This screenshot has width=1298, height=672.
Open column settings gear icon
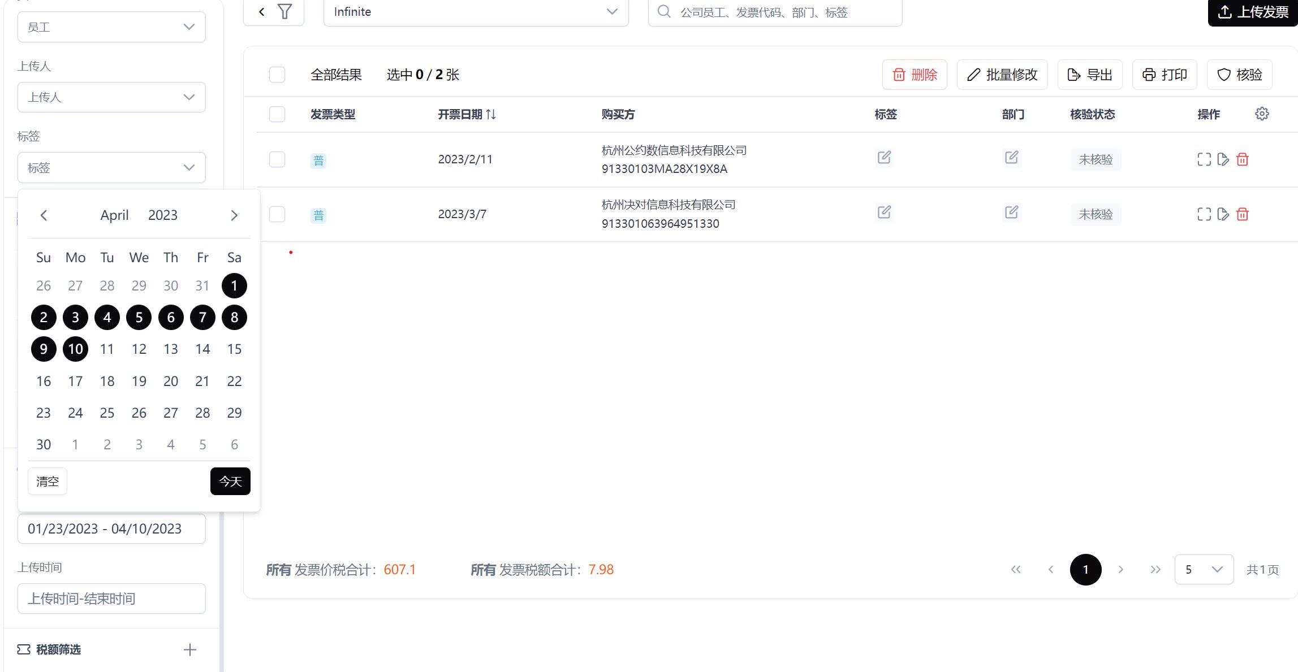tap(1262, 114)
